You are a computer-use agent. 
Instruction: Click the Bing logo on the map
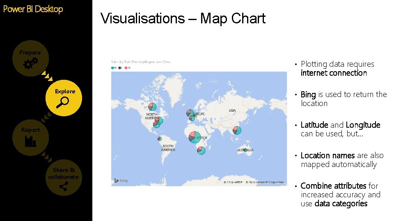(121, 180)
